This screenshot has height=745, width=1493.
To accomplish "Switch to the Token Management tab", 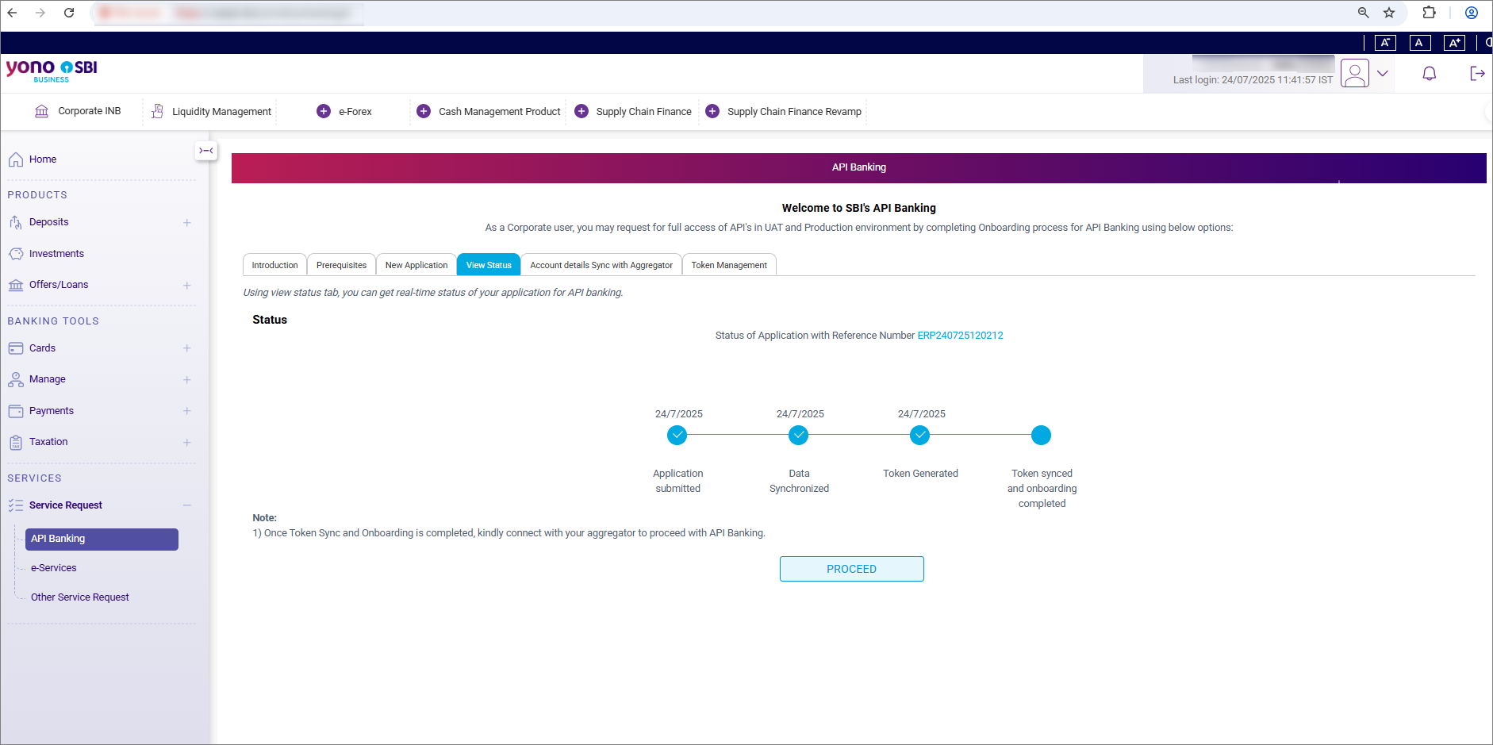I will tap(729, 265).
